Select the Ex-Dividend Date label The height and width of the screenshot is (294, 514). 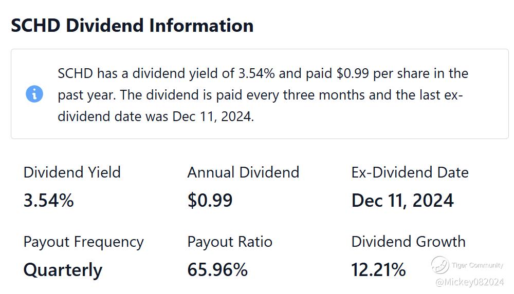click(x=410, y=172)
